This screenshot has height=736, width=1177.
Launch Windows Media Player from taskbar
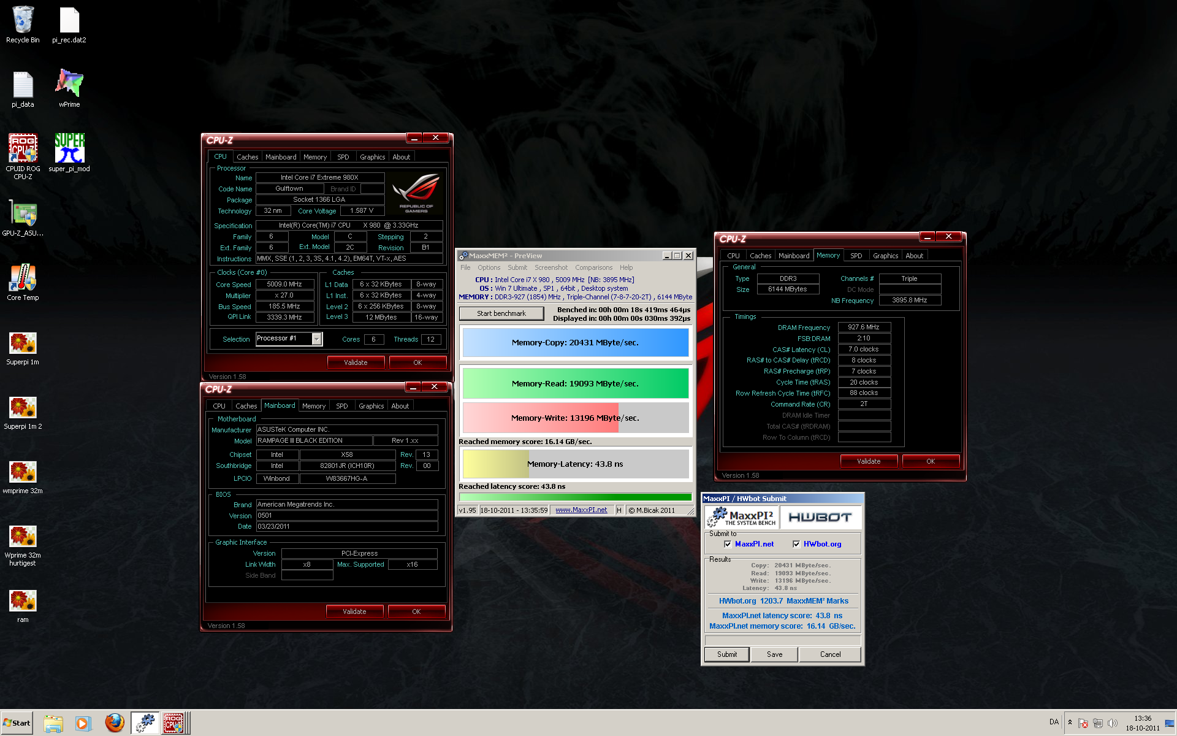click(83, 723)
